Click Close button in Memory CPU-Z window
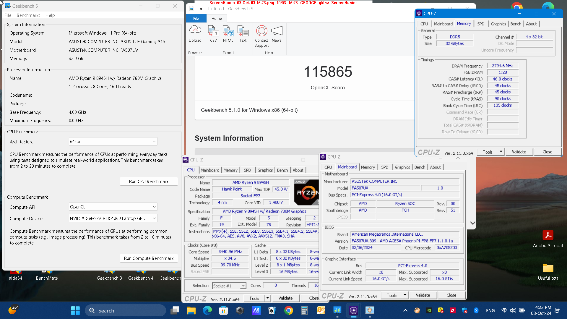The width and height of the screenshot is (567, 319). coord(547,152)
